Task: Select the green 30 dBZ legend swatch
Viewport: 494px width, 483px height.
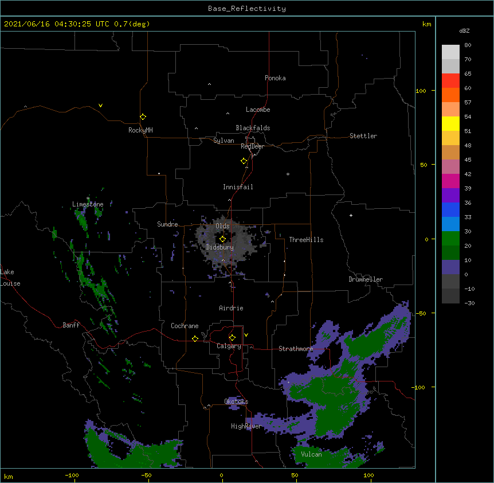Action: coord(450,239)
